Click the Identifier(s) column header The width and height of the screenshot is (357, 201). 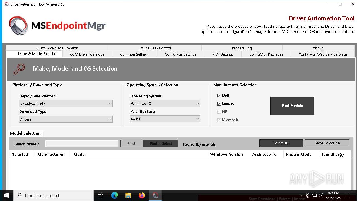pyautogui.click(x=335, y=154)
